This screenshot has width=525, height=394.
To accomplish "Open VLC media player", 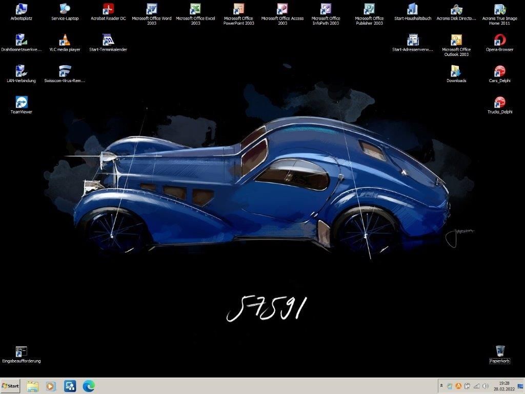I will 64,40.
